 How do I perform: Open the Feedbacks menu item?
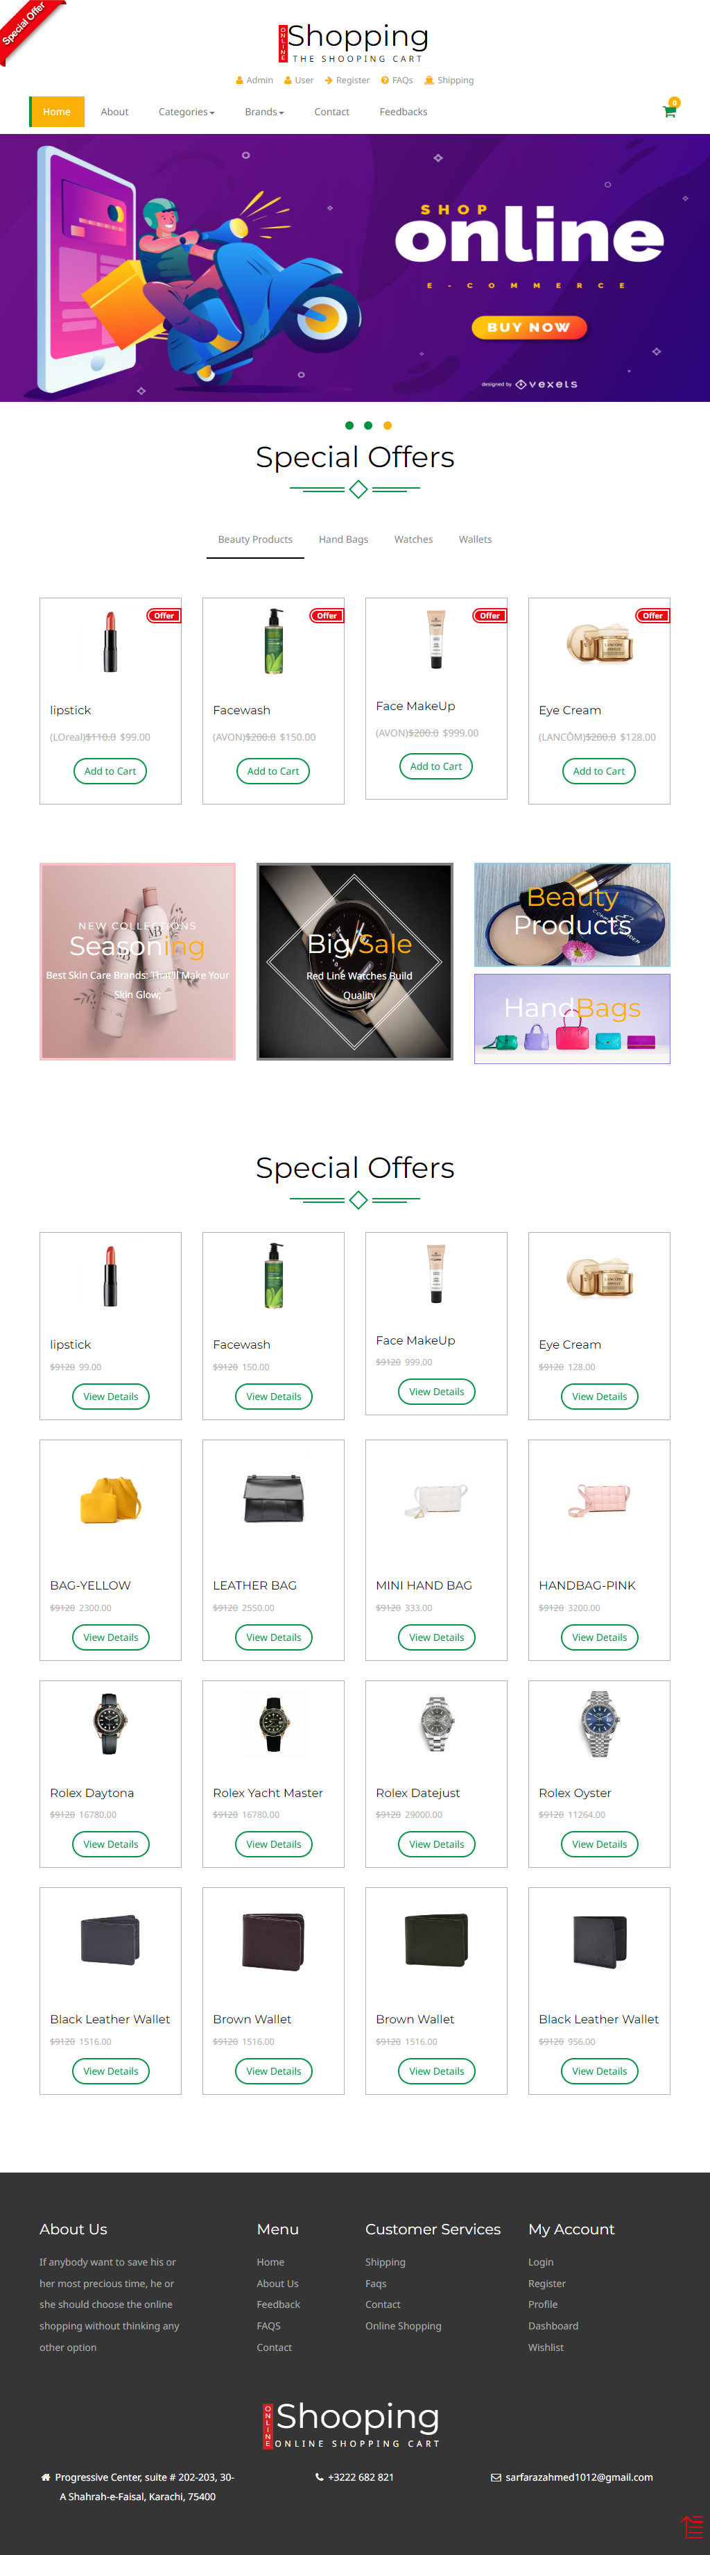403,112
